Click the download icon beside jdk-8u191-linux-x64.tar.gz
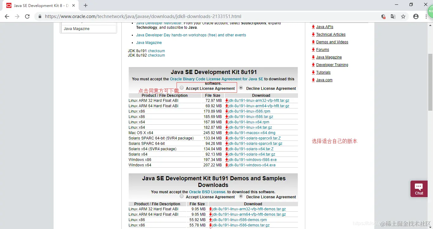The image size is (433, 229). [227, 127]
